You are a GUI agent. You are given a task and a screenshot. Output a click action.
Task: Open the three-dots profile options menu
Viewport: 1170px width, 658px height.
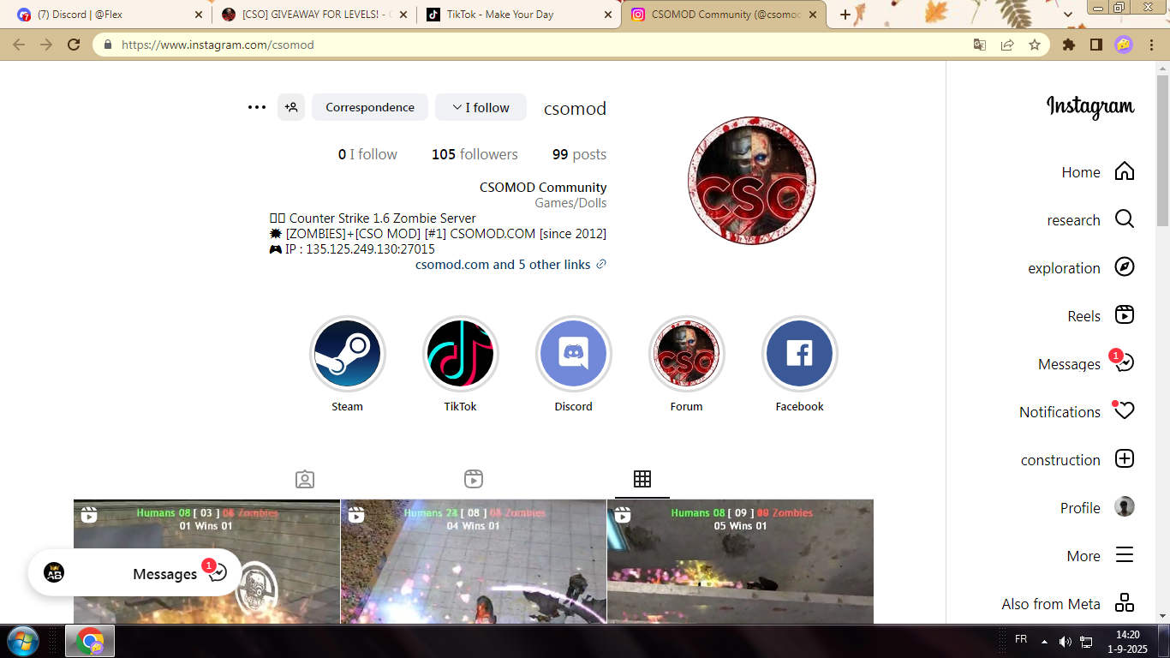257,107
